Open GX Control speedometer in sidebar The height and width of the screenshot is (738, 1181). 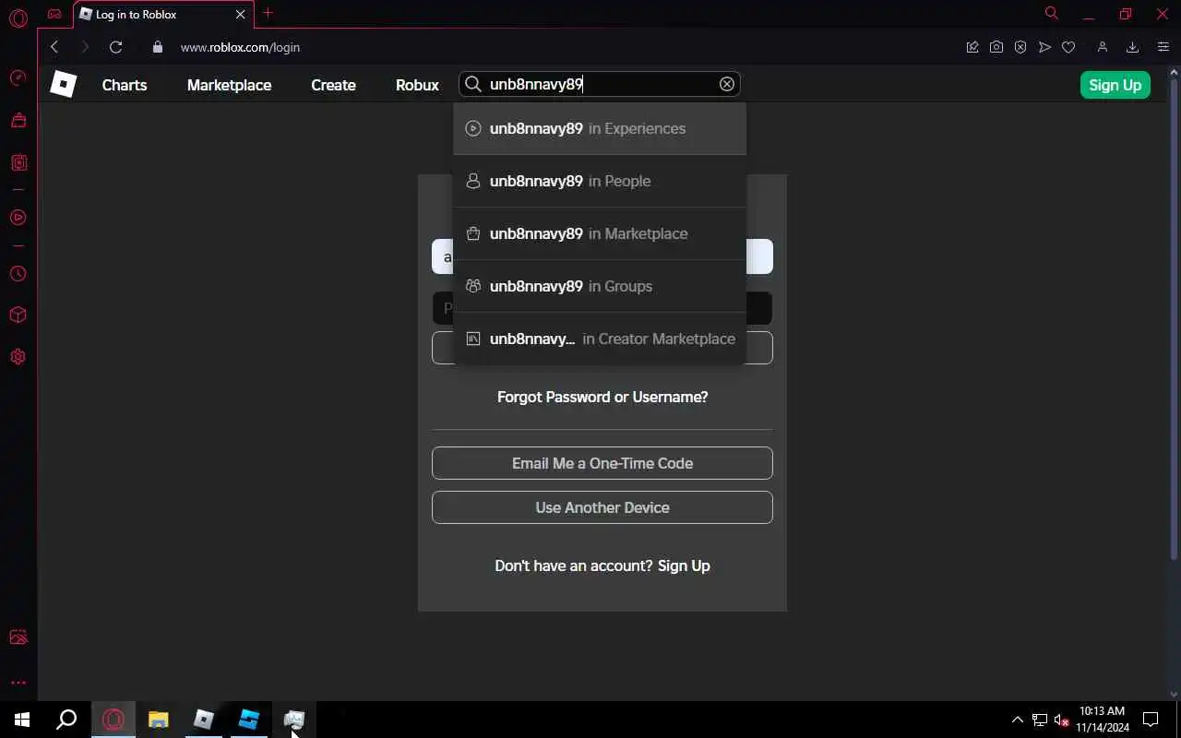[18, 78]
